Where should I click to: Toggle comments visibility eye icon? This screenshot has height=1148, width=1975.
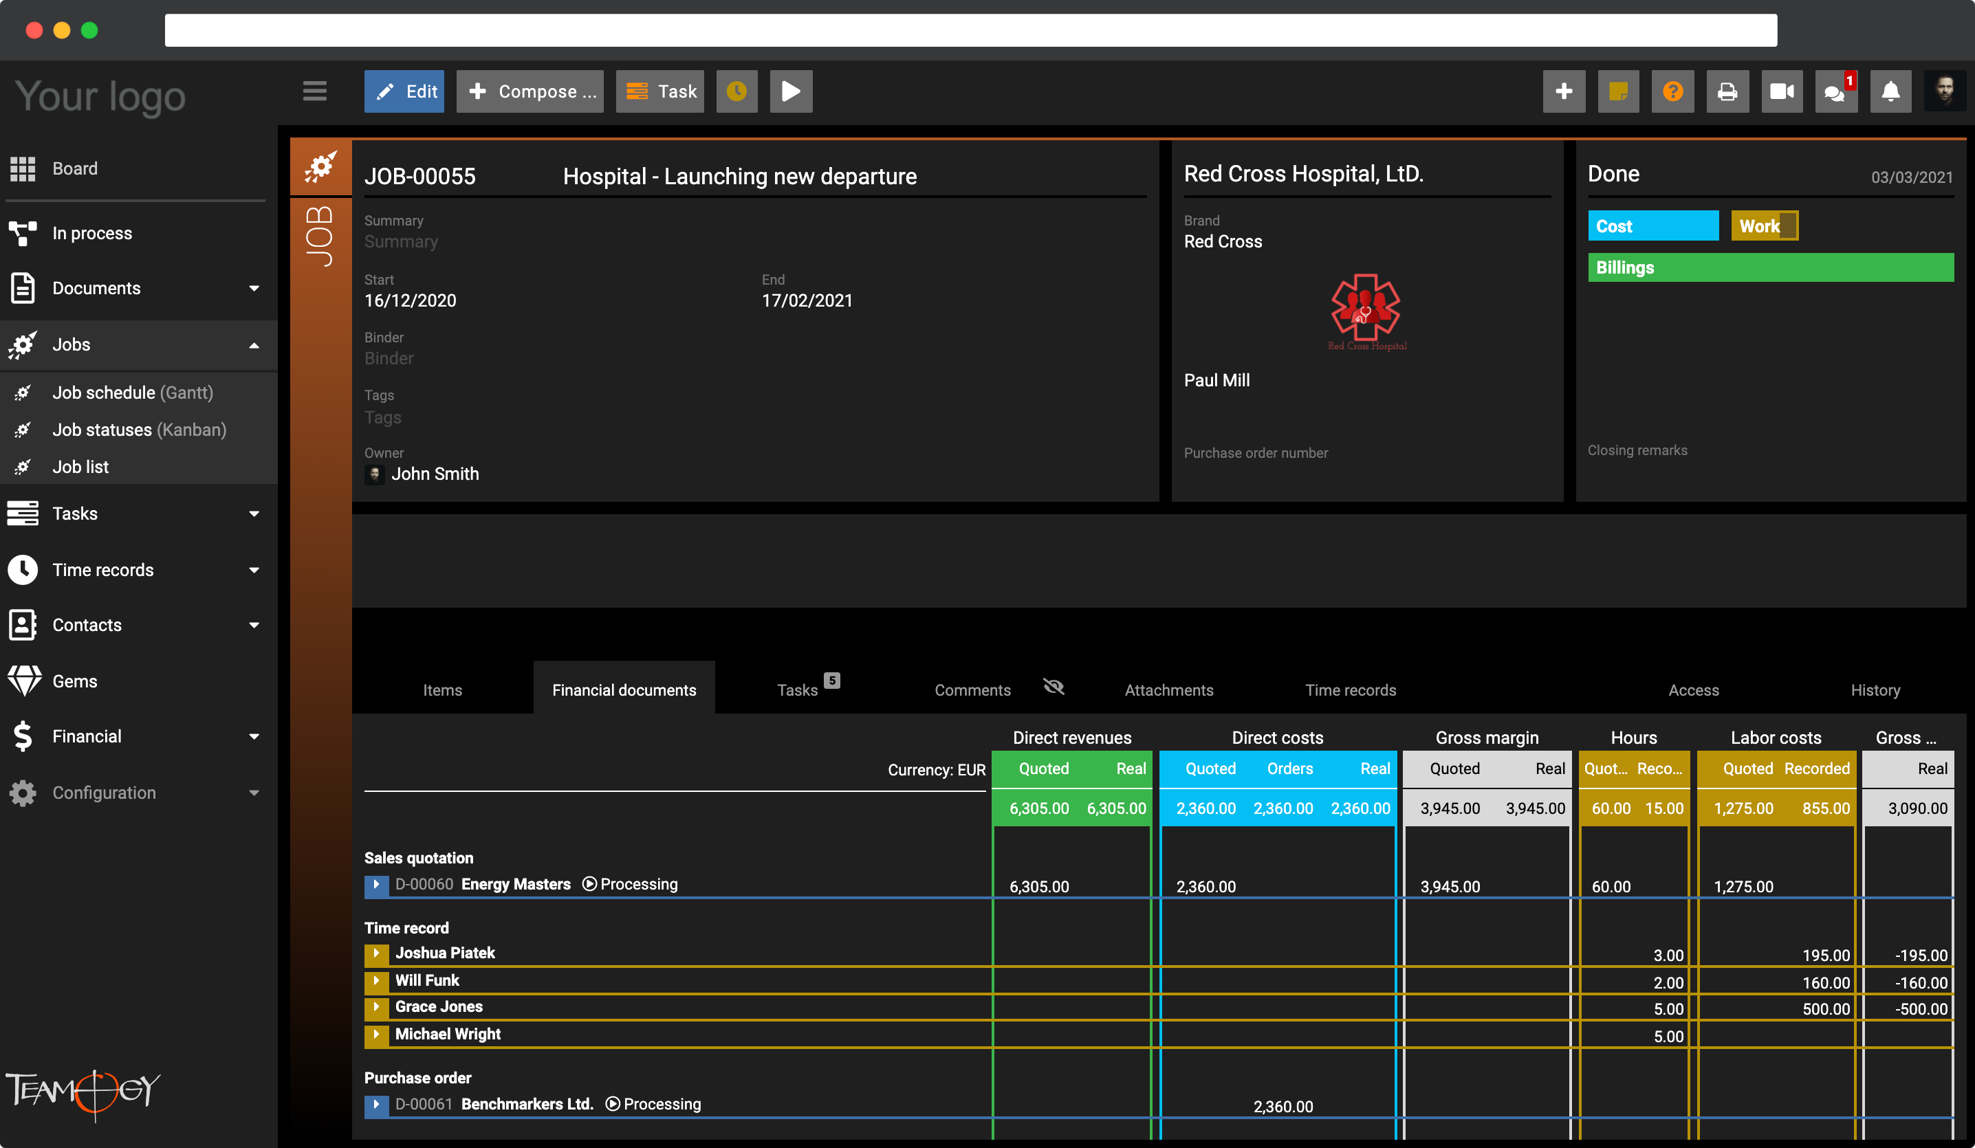tap(1054, 687)
